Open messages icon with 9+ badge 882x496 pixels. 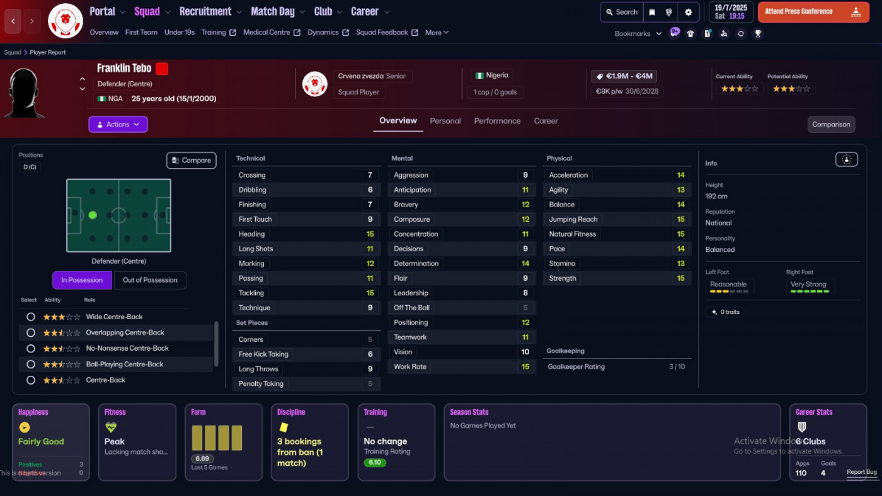675,33
